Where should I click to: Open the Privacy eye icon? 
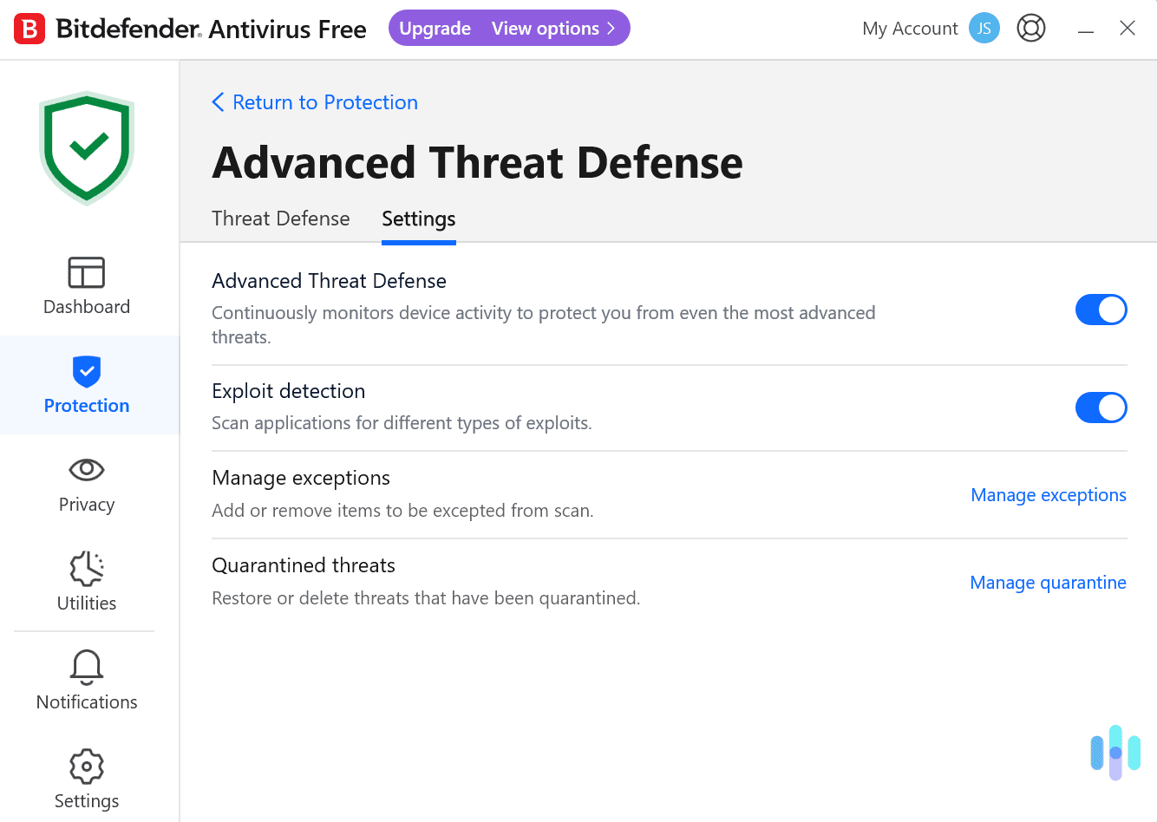click(87, 470)
